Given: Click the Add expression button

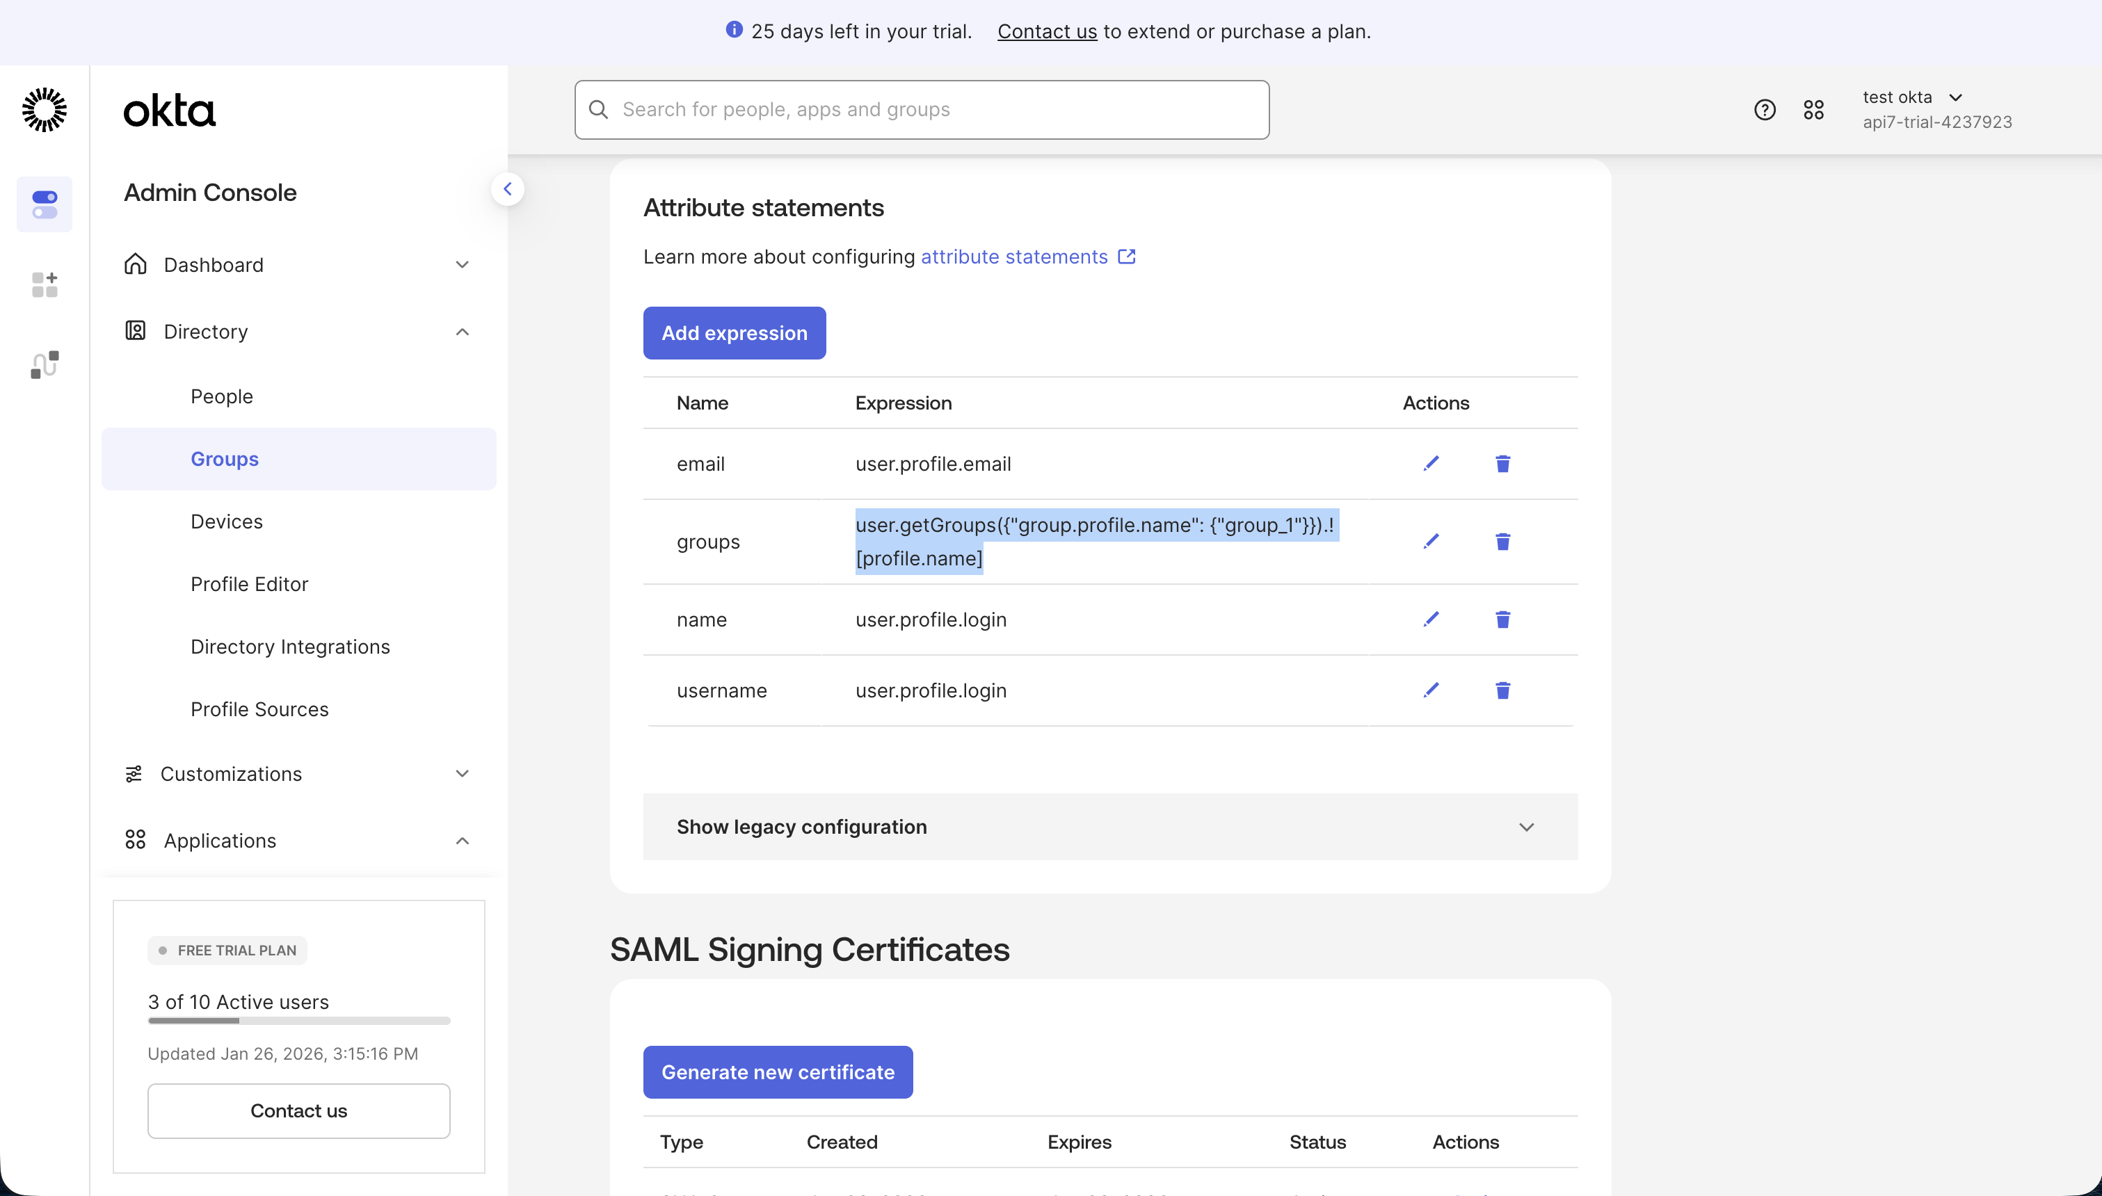Looking at the screenshot, I should [735, 332].
